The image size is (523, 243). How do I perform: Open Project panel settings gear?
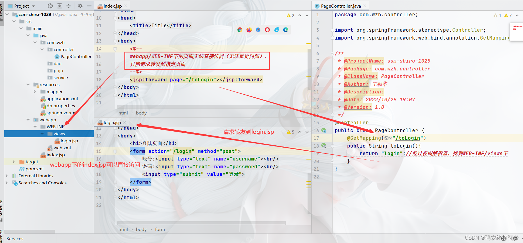80,6
